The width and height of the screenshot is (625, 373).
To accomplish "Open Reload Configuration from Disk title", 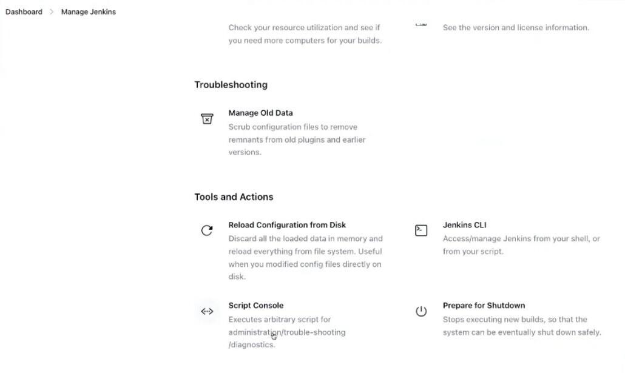I will point(287,225).
